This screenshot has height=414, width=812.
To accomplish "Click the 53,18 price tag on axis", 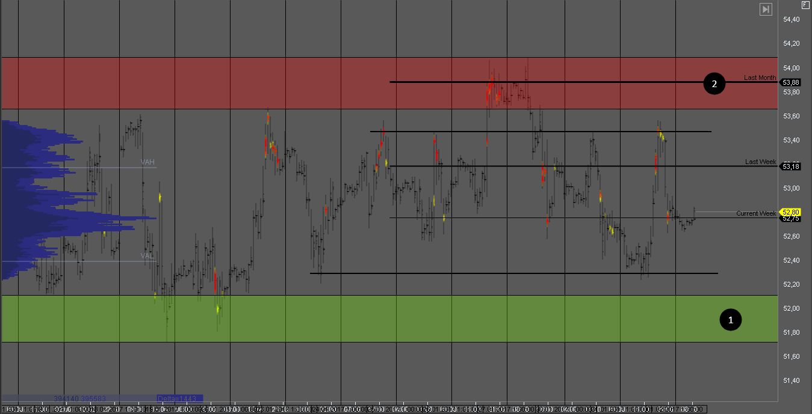I will coord(791,166).
